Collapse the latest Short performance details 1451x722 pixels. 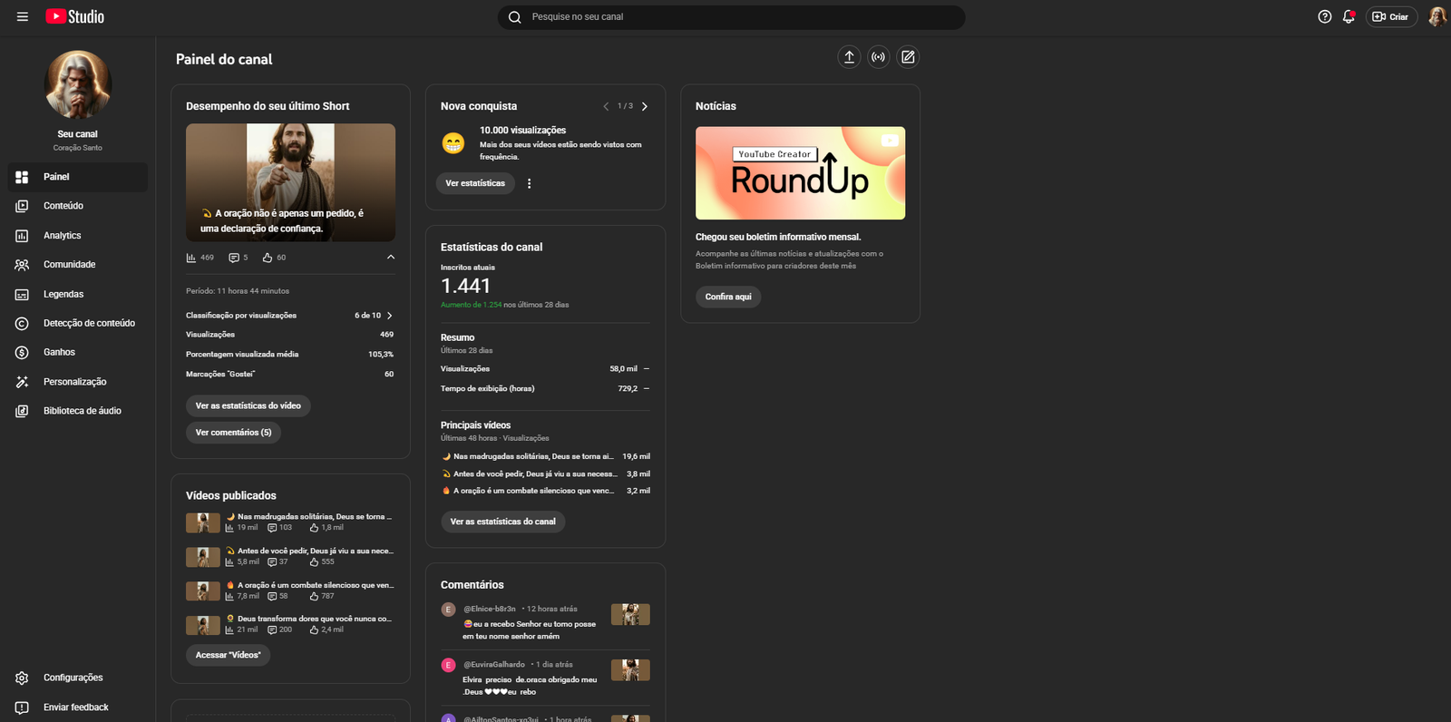click(391, 258)
